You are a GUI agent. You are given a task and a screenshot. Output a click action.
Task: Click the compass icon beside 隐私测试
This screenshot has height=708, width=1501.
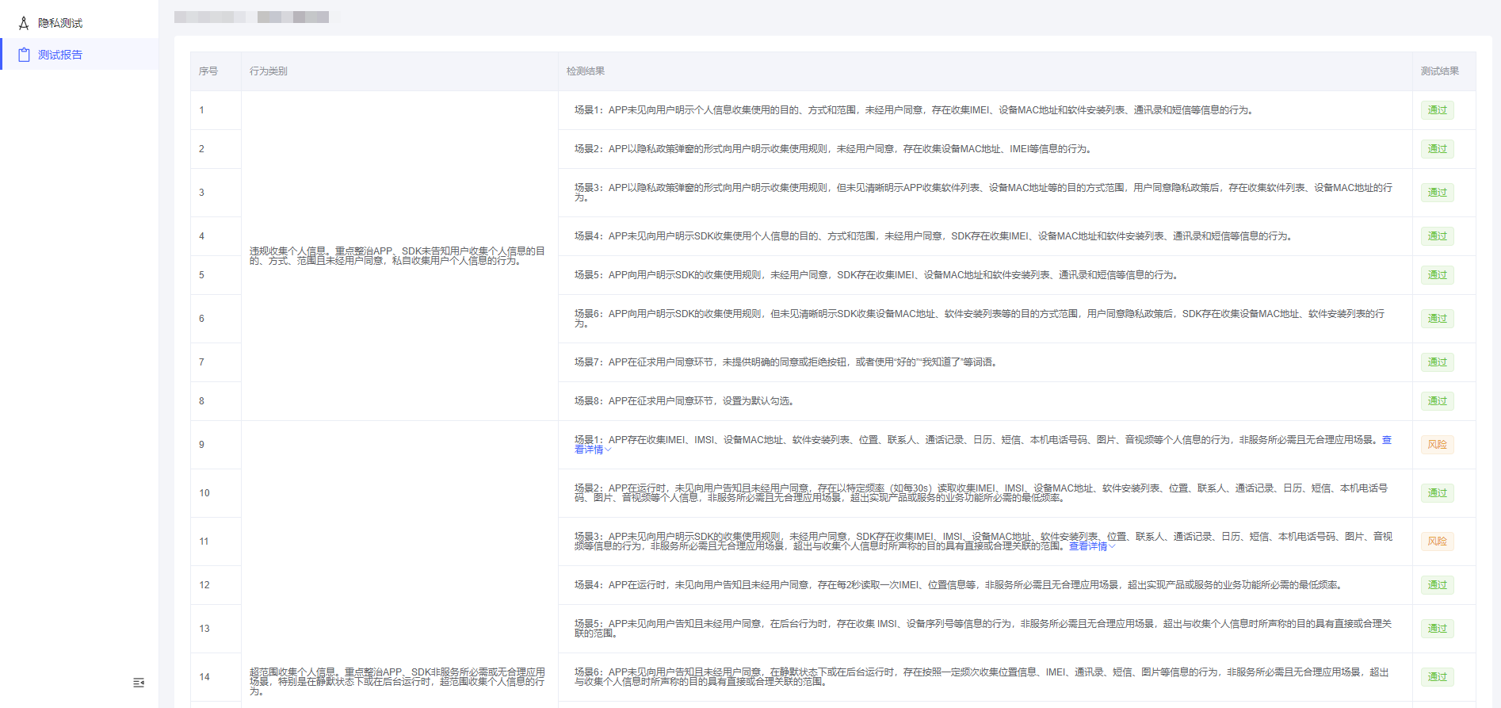pyautogui.click(x=24, y=23)
